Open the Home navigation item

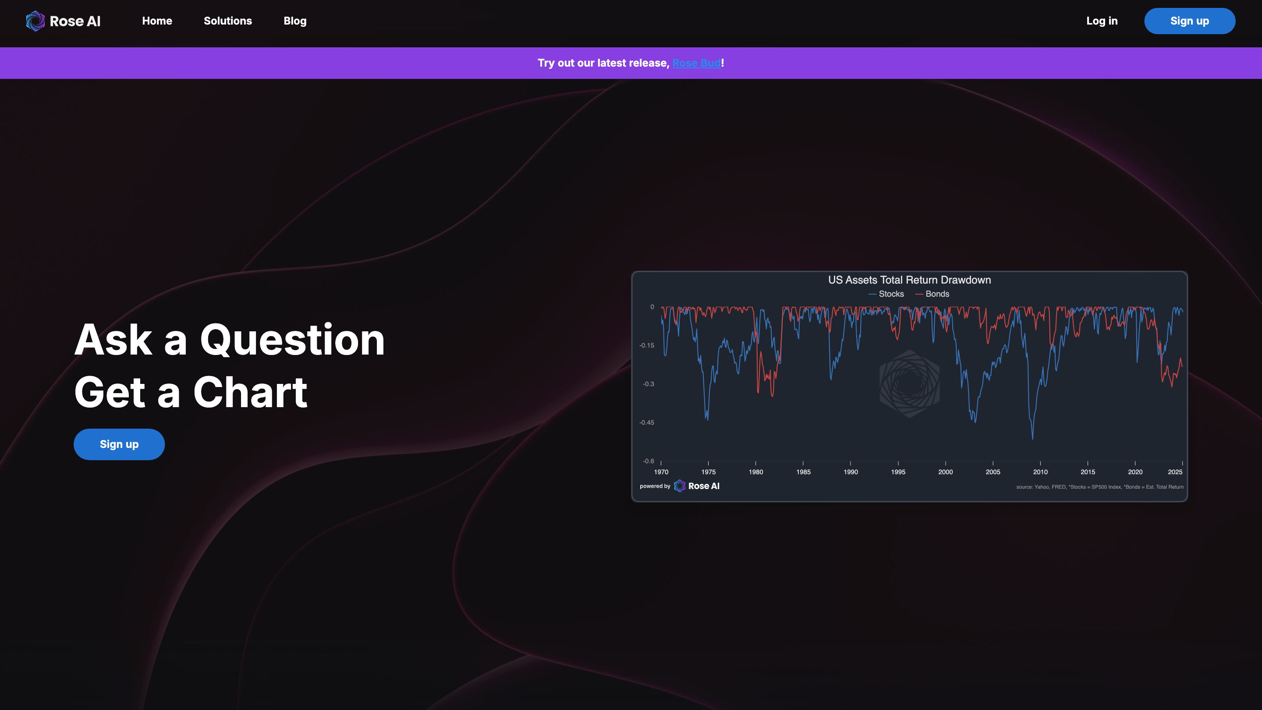click(x=157, y=21)
